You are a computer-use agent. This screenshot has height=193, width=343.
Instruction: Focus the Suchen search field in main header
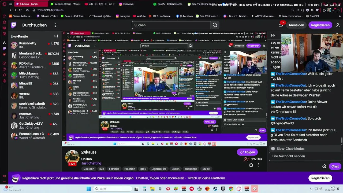point(171,25)
